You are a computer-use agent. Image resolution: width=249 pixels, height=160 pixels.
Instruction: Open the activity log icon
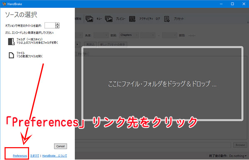[132, 19]
